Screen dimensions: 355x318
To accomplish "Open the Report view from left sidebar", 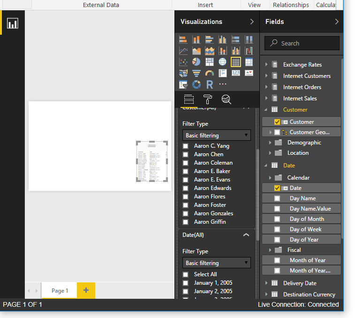I will point(13,23).
